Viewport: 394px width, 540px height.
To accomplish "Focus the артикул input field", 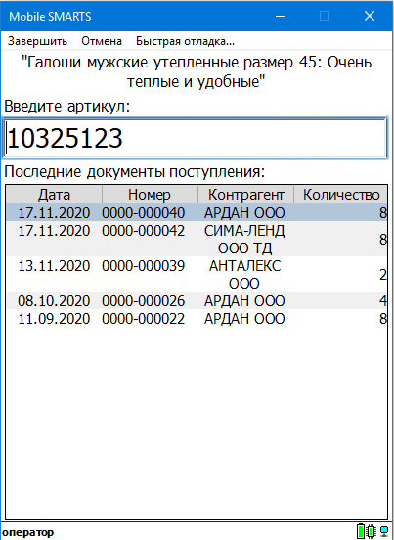I will click(x=195, y=139).
